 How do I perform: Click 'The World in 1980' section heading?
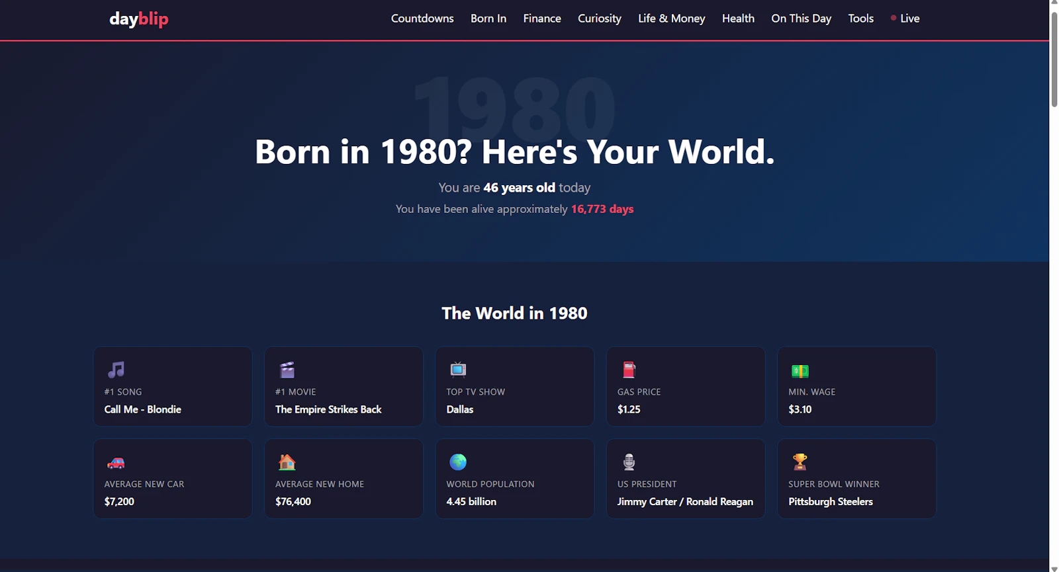coord(514,313)
